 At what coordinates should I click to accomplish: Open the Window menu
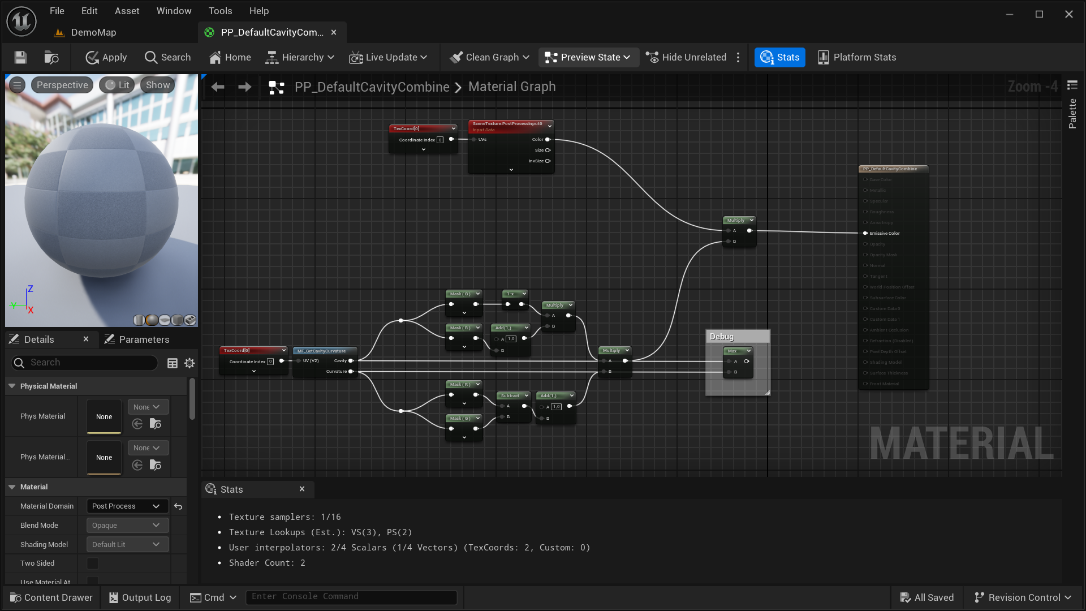(174, 11)
